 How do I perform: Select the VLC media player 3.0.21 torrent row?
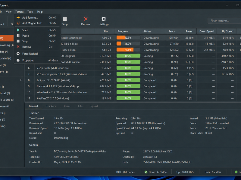click(x=133, y=74)
